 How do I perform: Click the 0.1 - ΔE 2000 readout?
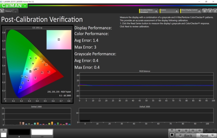(x=65, y=95)
